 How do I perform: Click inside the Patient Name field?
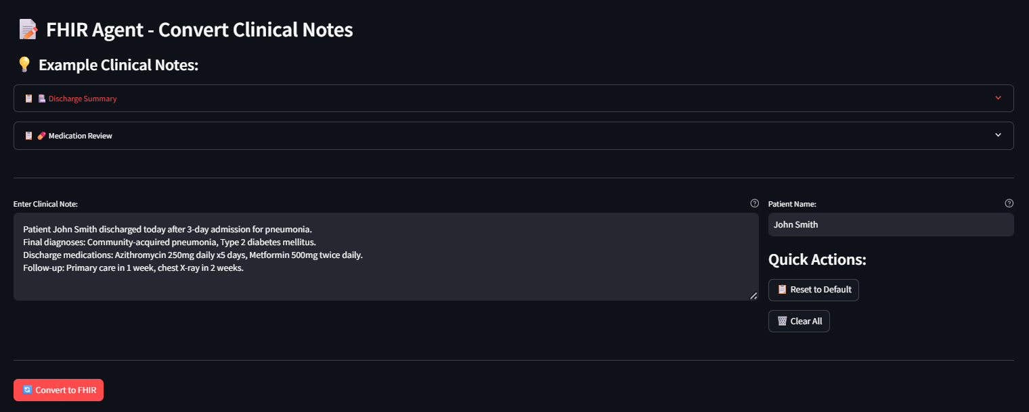[x=890, y=224]
